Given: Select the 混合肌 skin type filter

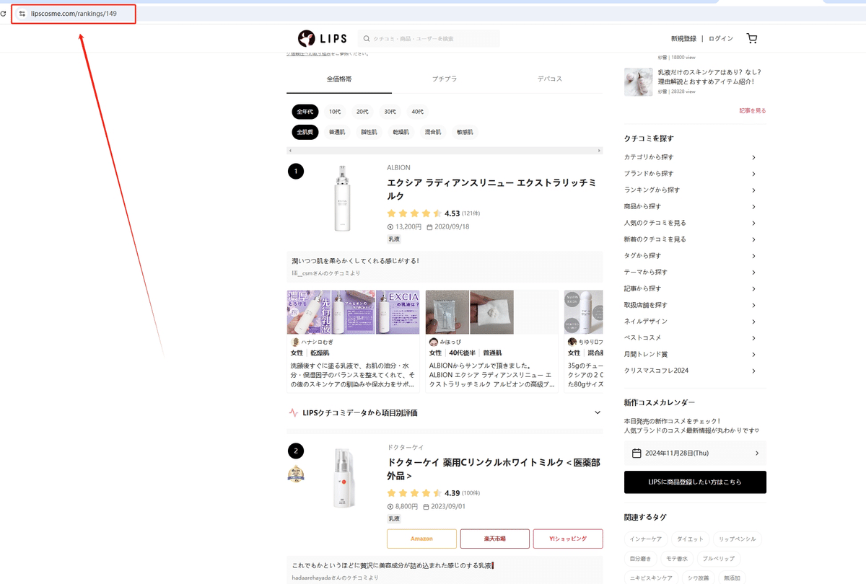Looking at the screenshot, I should click(433, 132).
